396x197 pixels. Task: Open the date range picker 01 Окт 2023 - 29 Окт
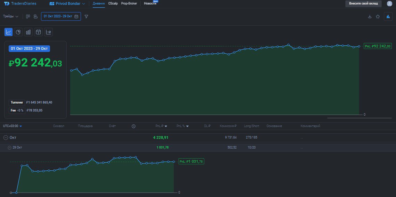61,16
